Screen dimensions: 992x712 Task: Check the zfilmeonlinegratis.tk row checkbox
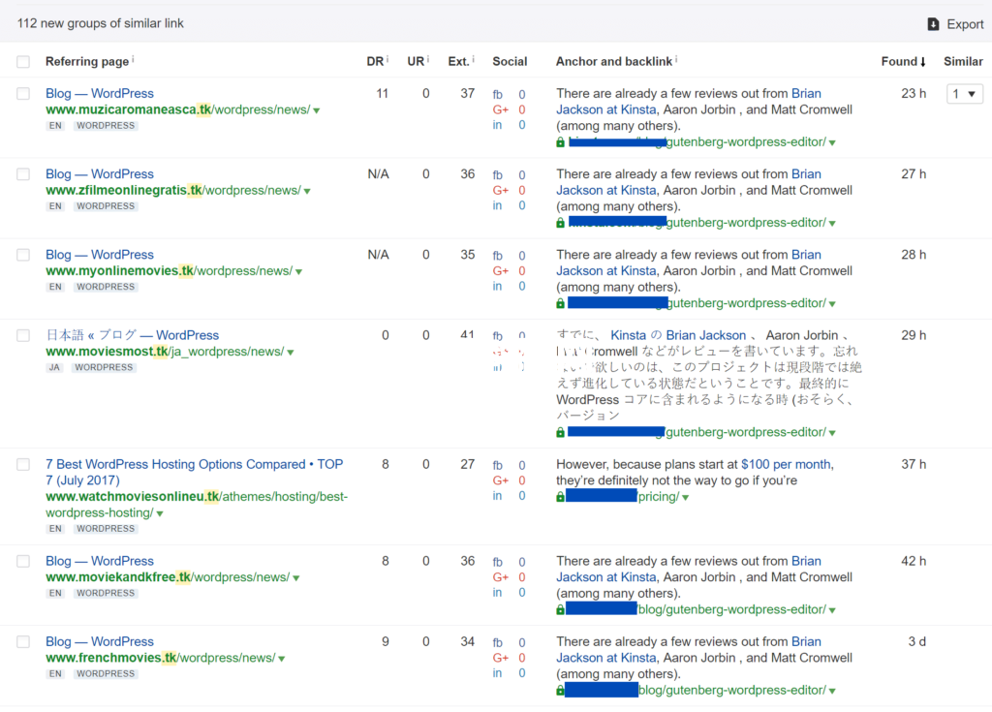[x=23, y=174]
